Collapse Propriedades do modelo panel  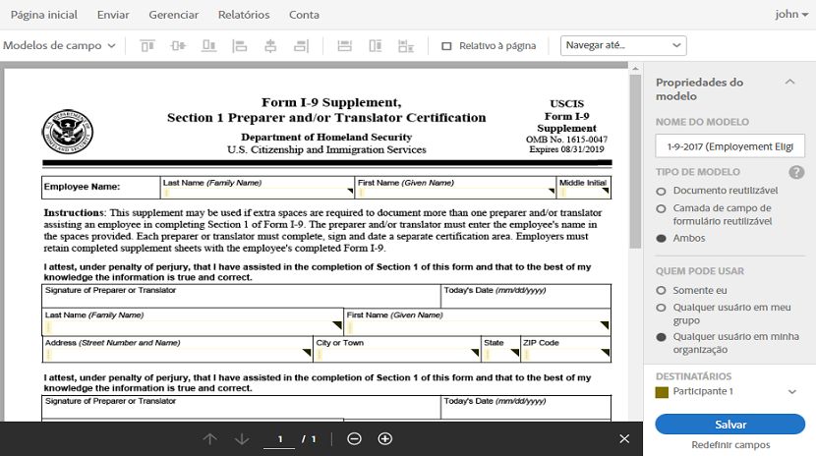point(790,82)
